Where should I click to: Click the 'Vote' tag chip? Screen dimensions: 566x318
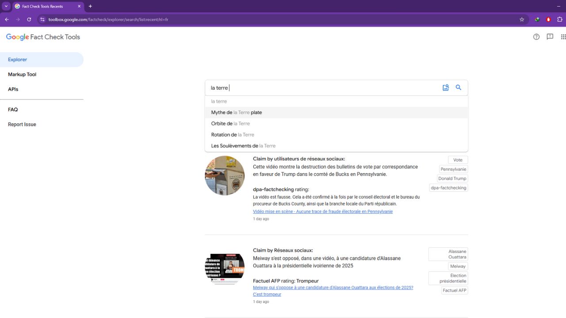458,160
